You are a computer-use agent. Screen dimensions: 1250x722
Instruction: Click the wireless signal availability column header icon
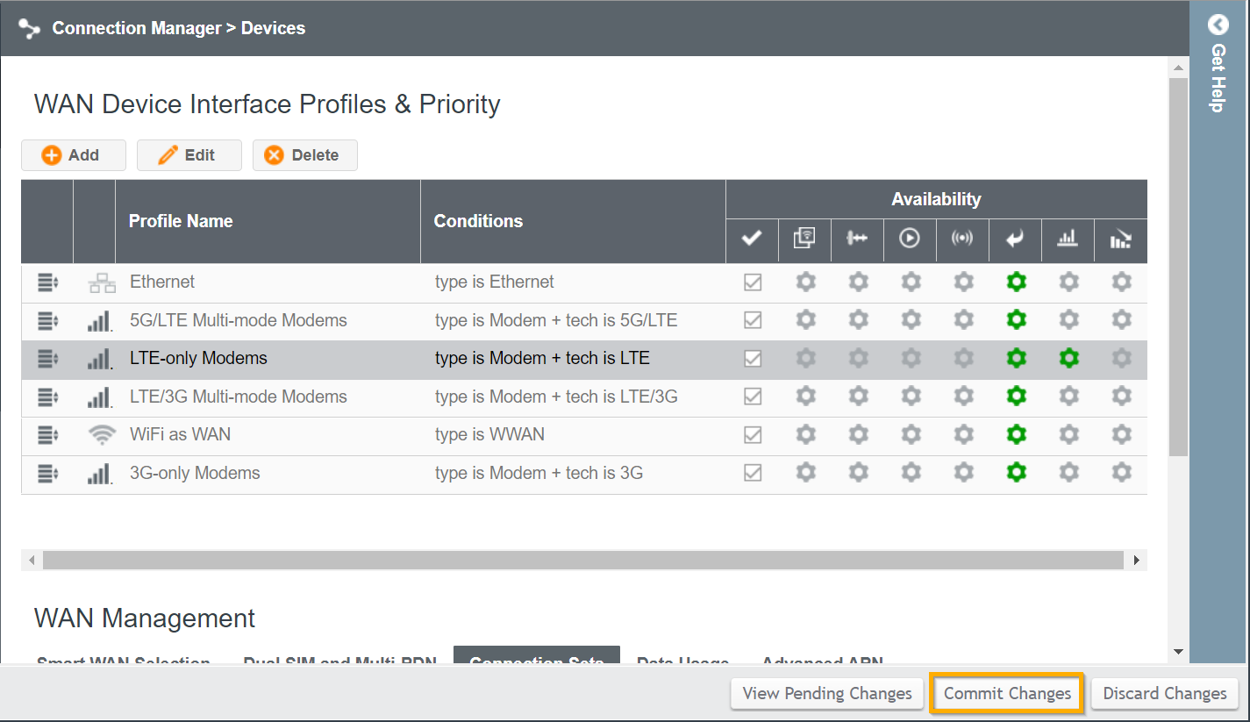click(962, 239)
